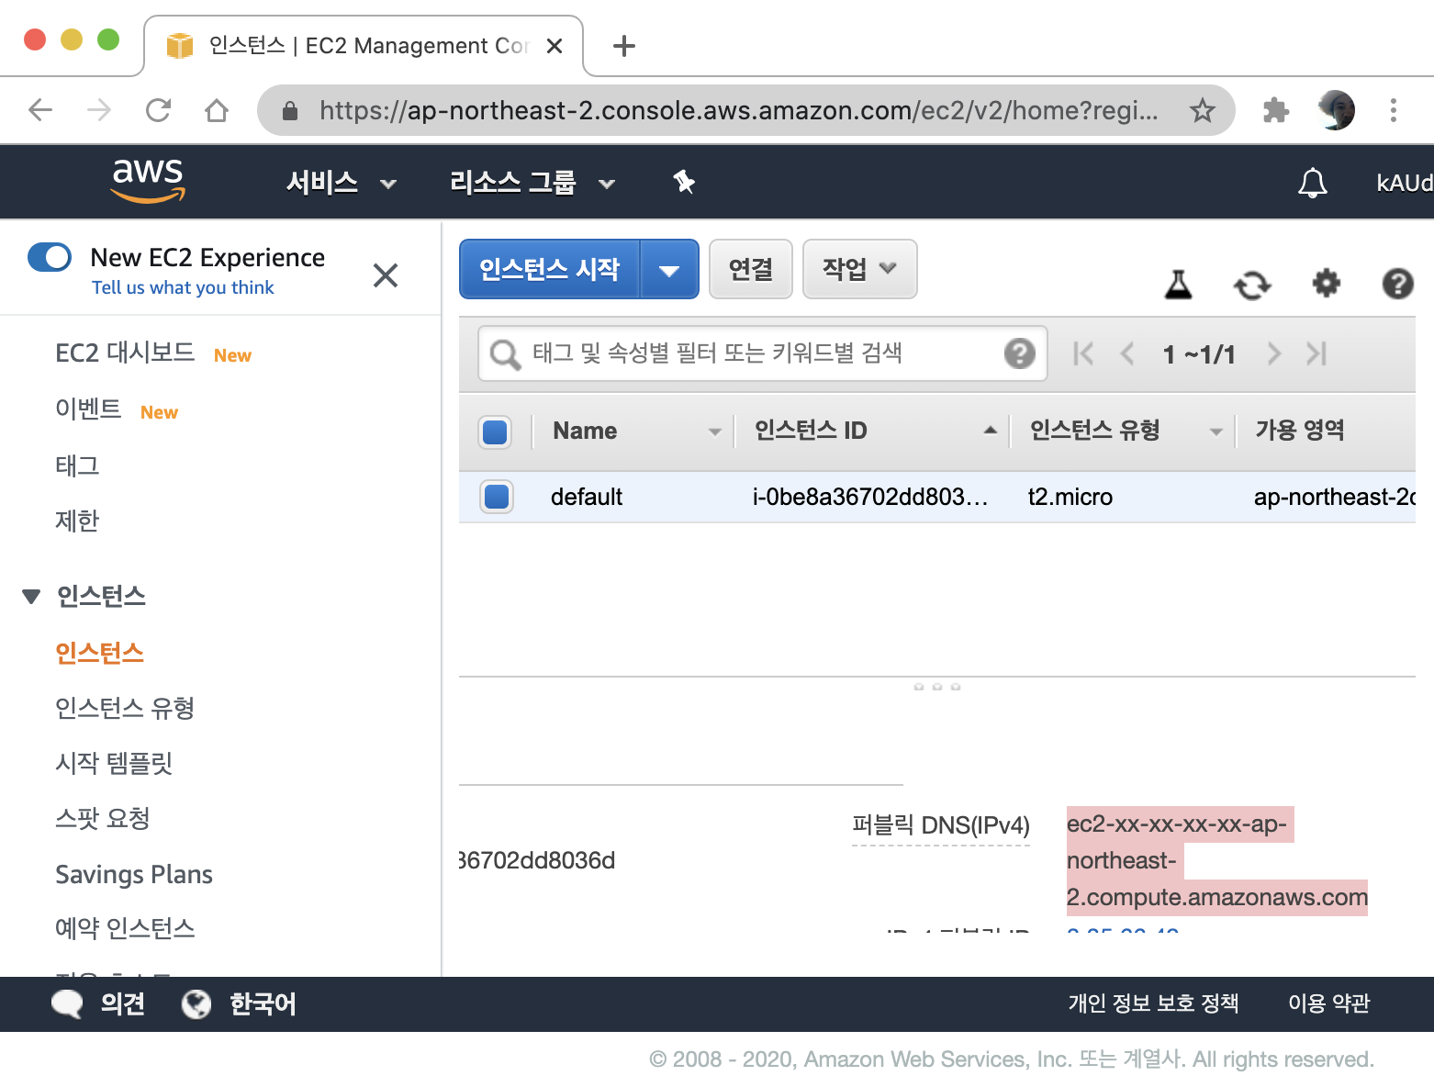
Task: Toggle the select-all instances checkbox
Action: click(x=495, y=431)
